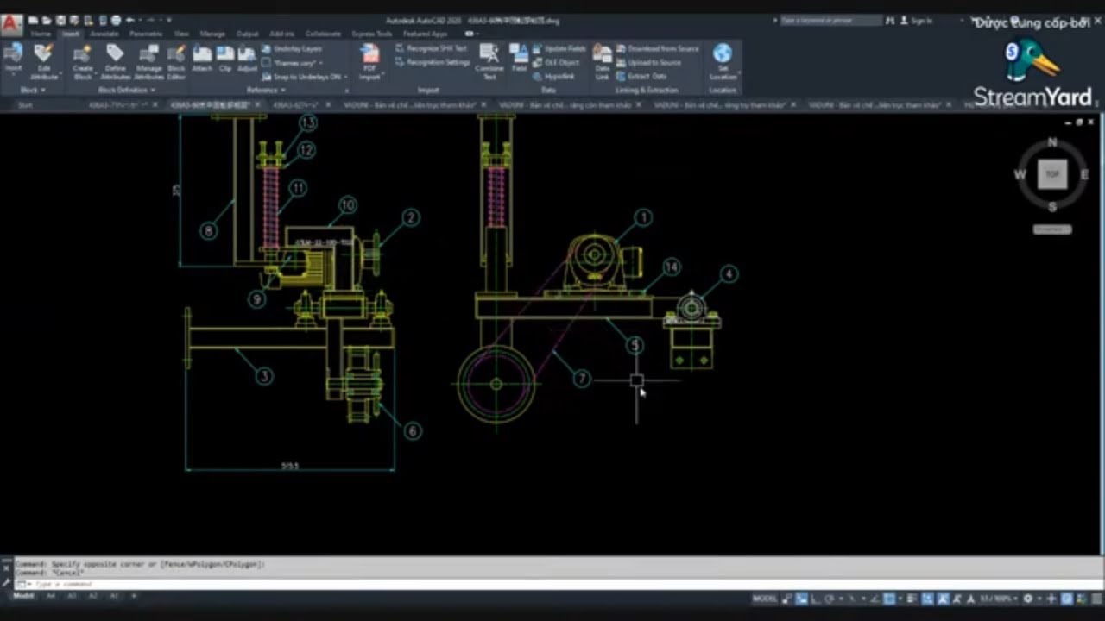Click the Underlay Layers button
The image size is (1105, 621).
pyautogui.click(x=292, y=49)
